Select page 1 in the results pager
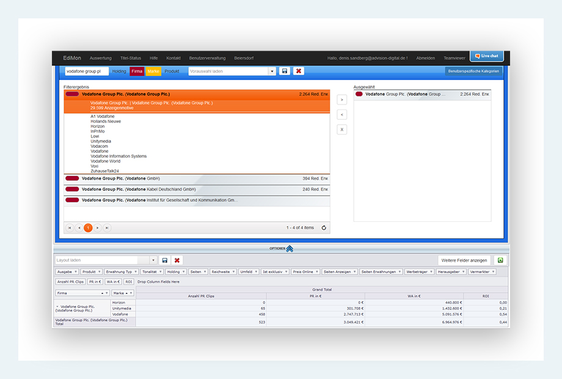Viewport: 562px width, 379px height. tap(88, 227)
